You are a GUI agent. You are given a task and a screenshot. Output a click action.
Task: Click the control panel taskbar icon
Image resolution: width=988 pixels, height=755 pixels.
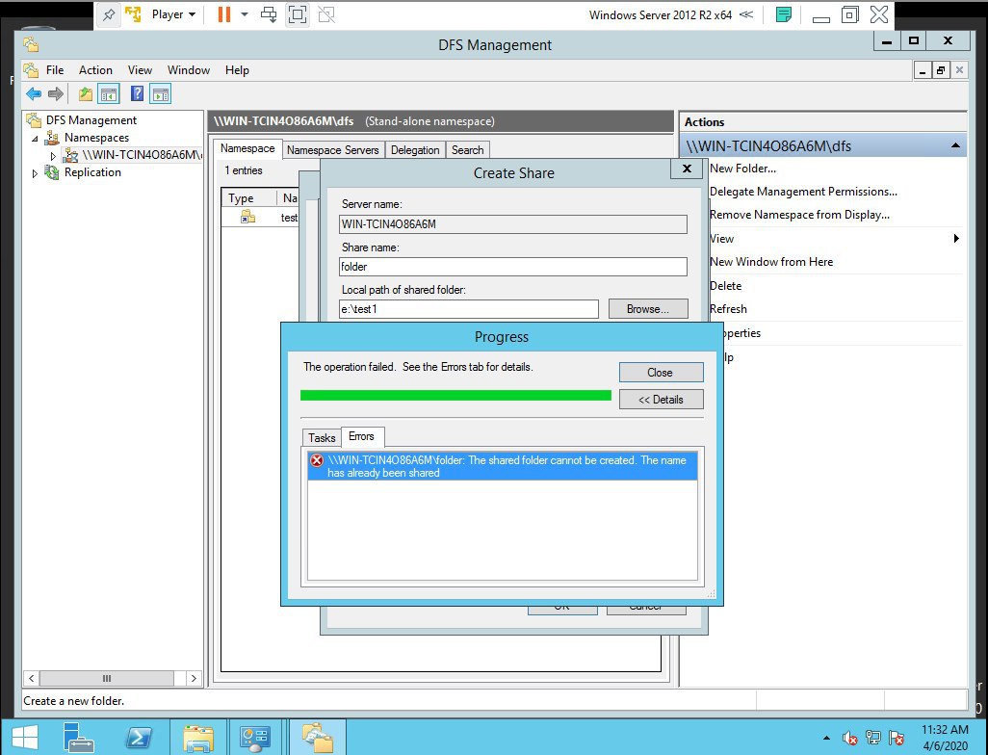pyautogui.click(x=255, y=738)
